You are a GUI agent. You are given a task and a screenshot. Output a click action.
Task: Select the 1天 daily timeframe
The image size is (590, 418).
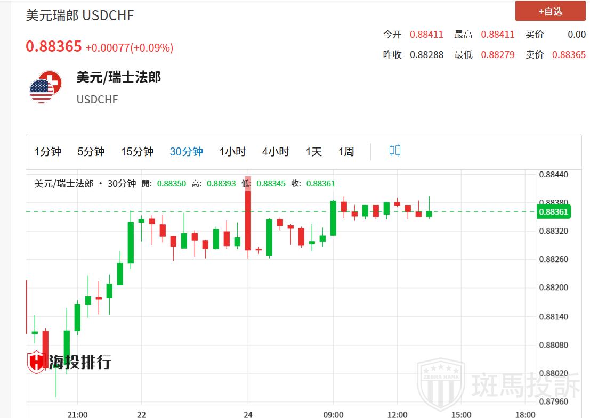313,152
